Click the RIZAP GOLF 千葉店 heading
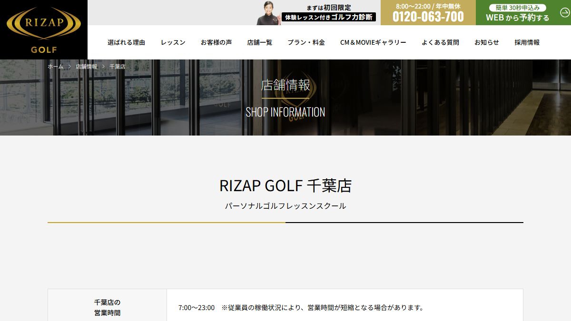 pyautogui.click(x=285, y=185)
